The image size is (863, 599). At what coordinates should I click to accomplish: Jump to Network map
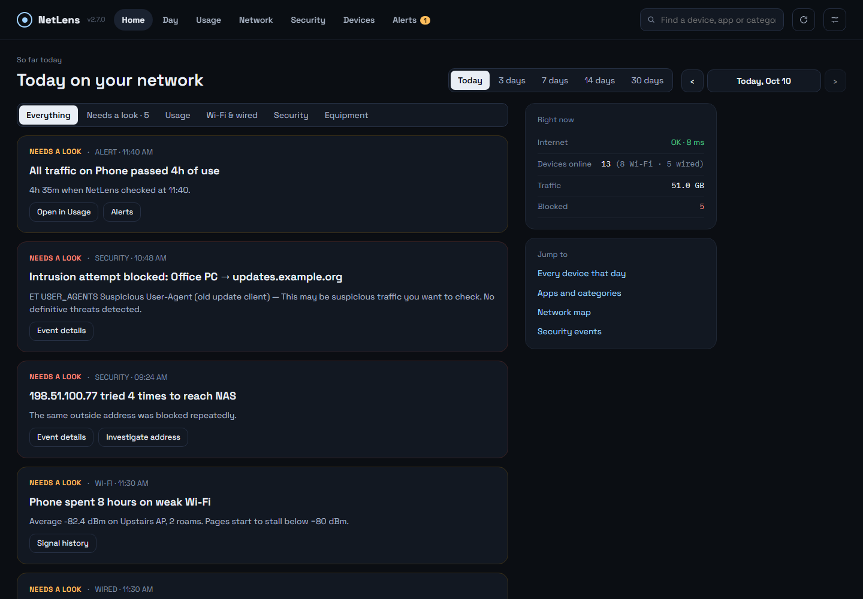(x=564, y=312)
